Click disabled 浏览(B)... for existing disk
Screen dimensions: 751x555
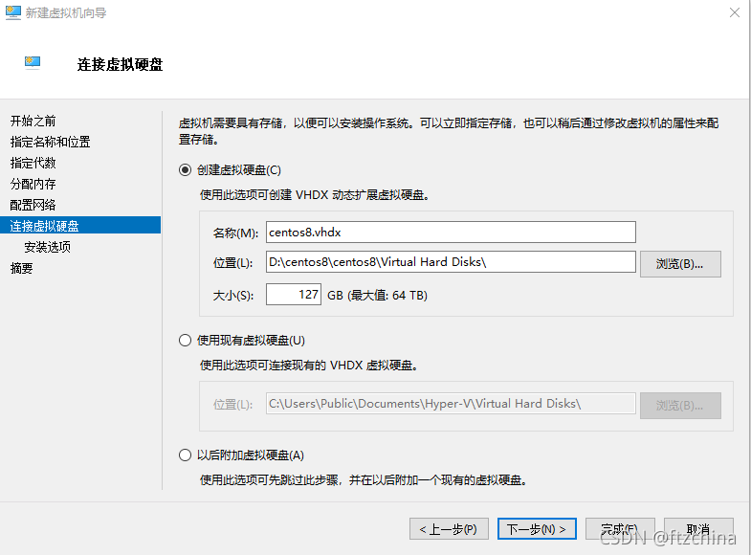680,406
